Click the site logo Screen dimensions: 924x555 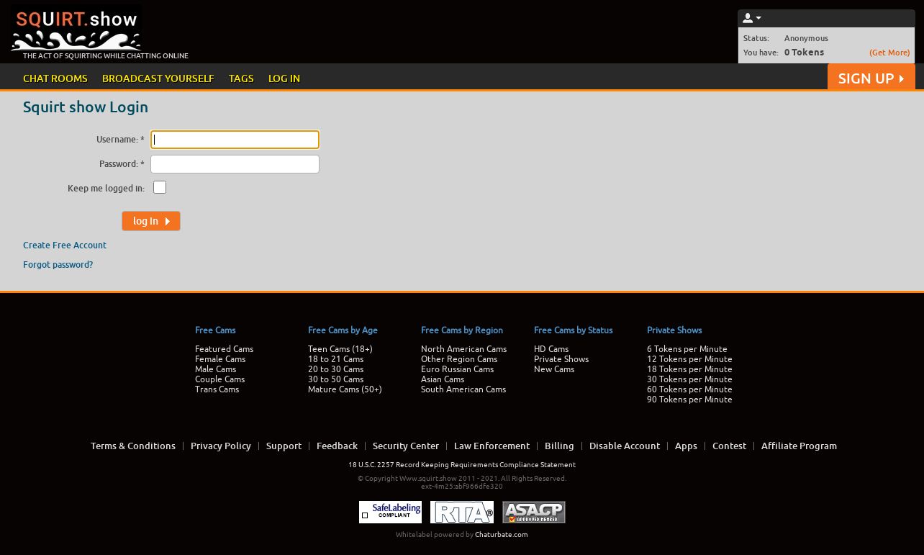tap(76, 30)
